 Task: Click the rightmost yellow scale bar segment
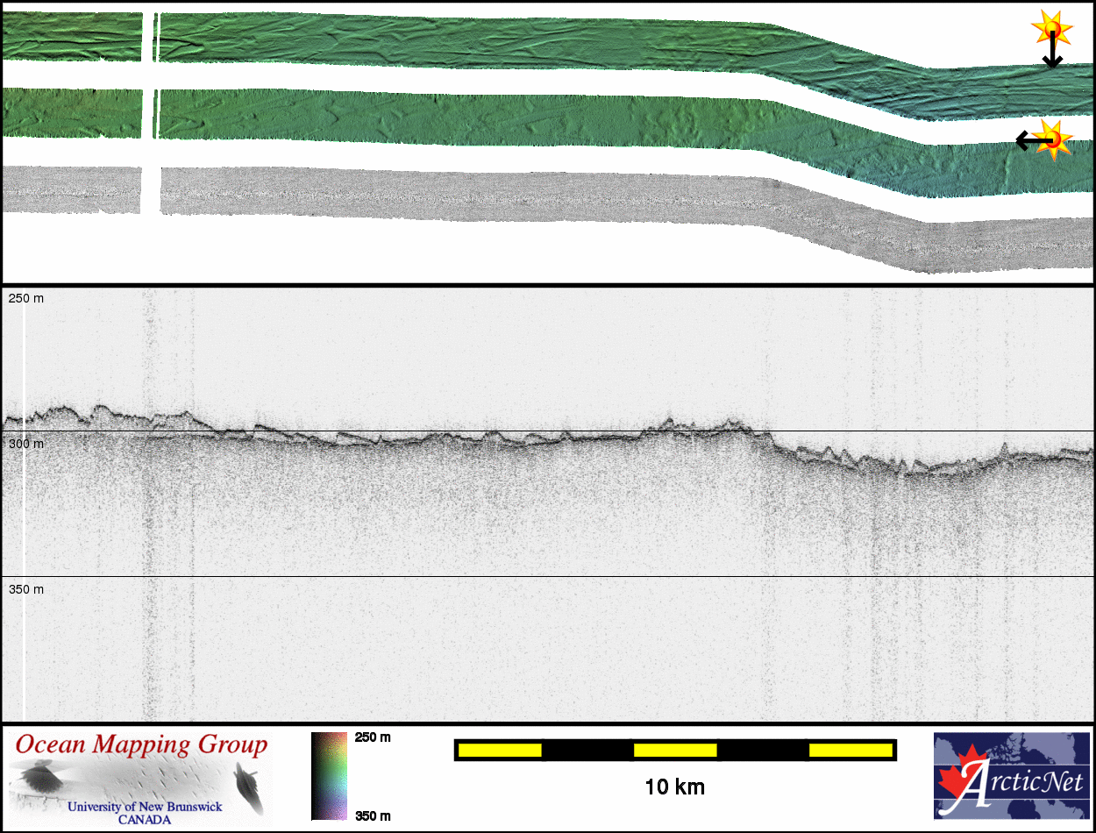click(850, 750)
